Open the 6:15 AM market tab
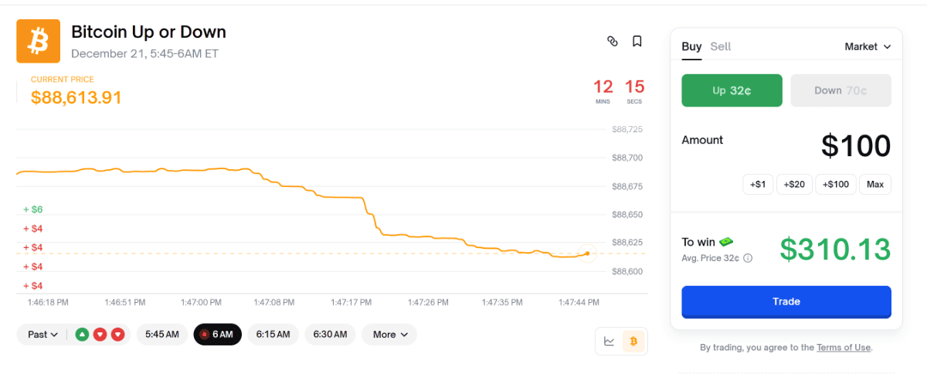This screenshot has width=927, height=381. click(x=273, y=335)
